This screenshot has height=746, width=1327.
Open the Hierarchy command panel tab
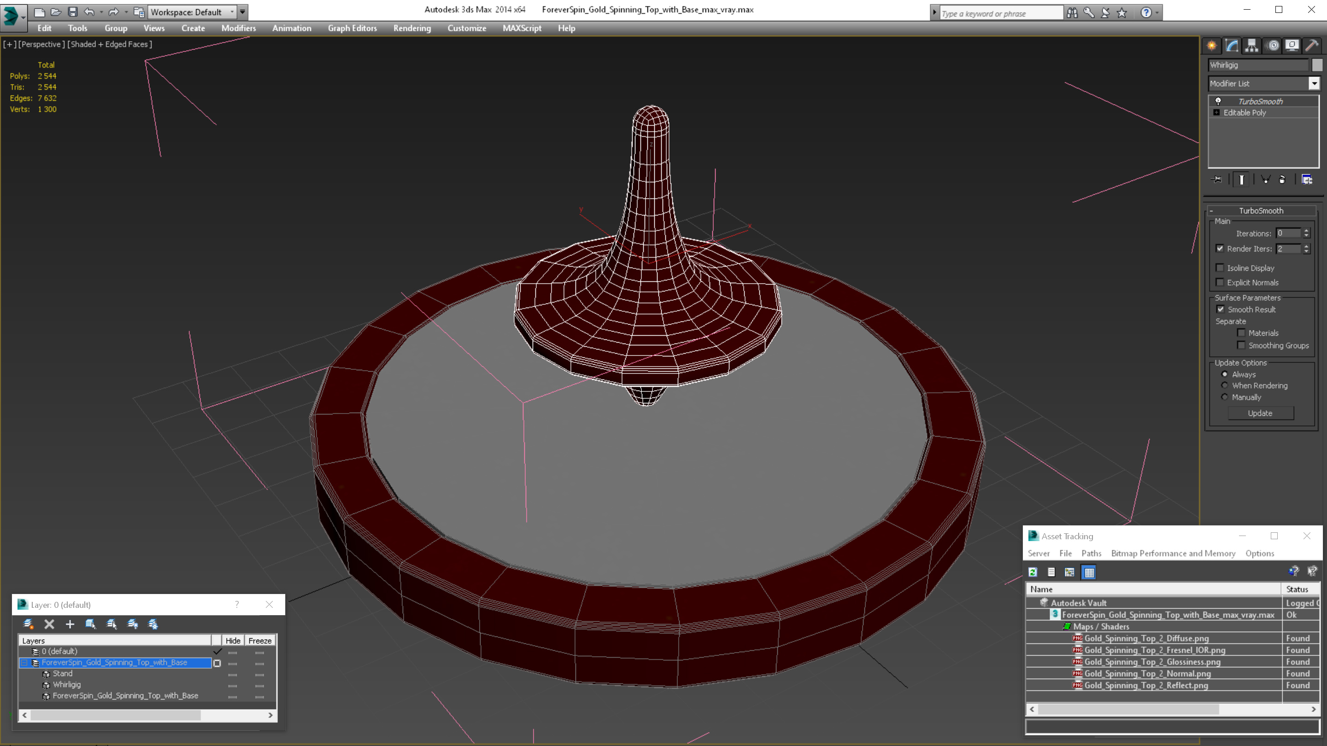(1252, 45)
